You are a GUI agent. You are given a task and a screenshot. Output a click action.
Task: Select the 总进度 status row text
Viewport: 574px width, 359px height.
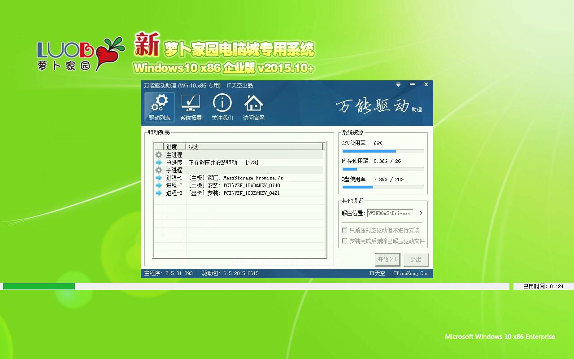[x=223, y=162]
